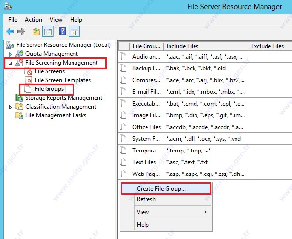The image size is (292, 239).
Task: Sort by the File Group column header
Action: [146, 46]
